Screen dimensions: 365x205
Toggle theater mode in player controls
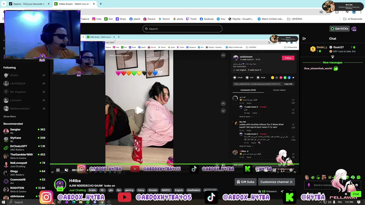(x=274, y=170)
